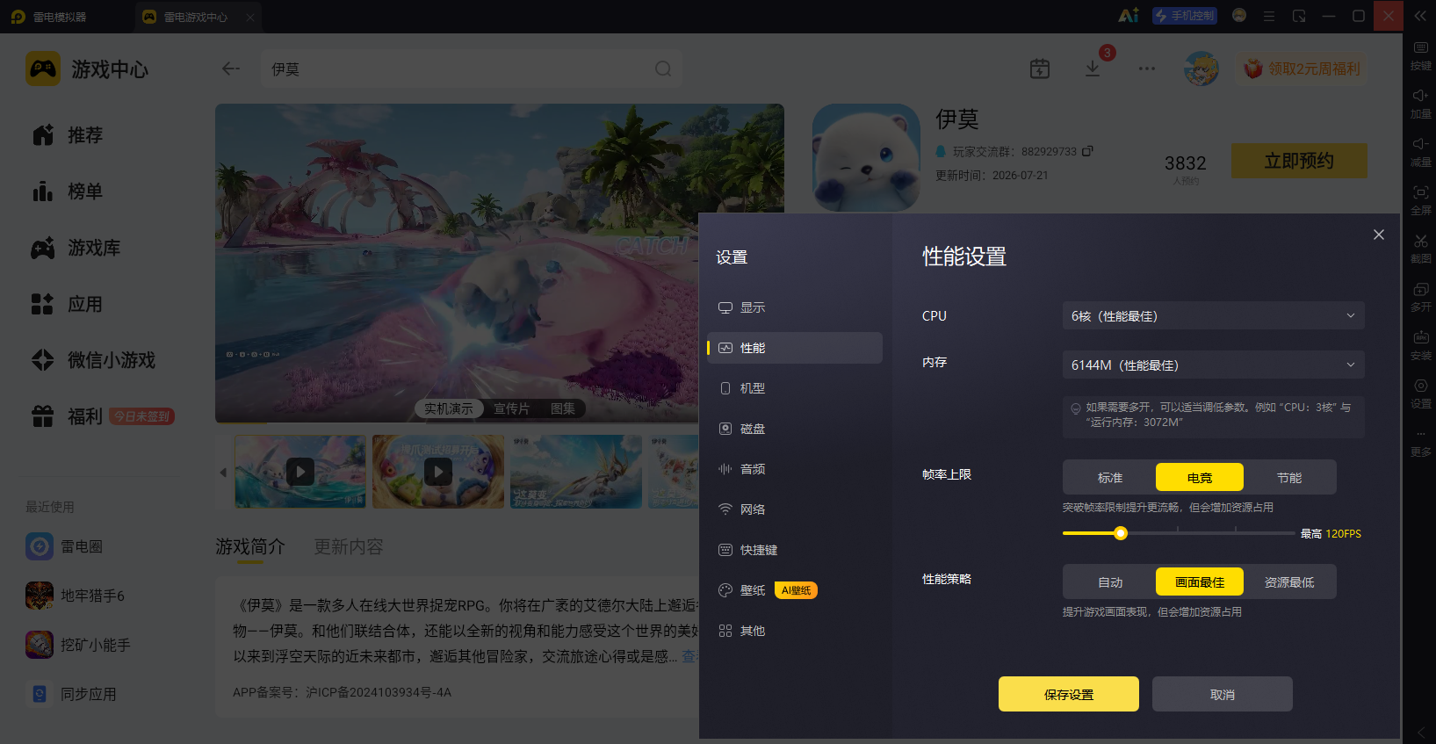1436x744 pixels.
Task: Set performance strategy to 自动
Action: (x=1110, y=581)
